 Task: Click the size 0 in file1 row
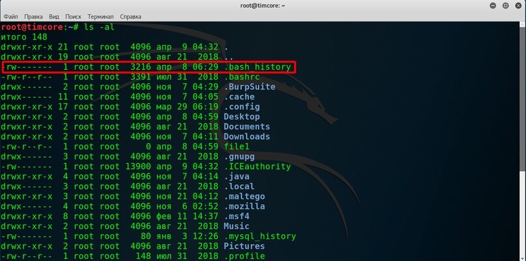(x=149, y=146)
